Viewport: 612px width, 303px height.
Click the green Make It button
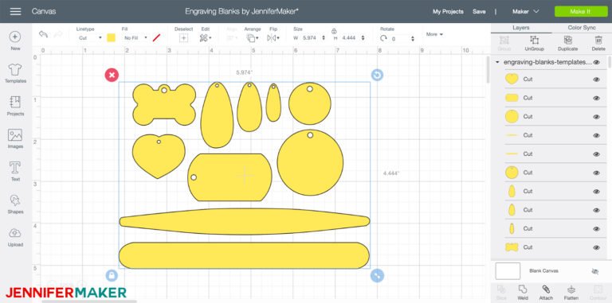coord(580,11)
